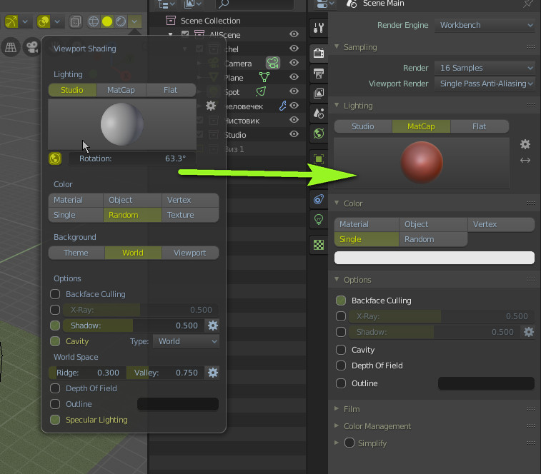Screen dimensions: 541x474
Task: Open Cavity Type World dropdown
Action: 186,341
